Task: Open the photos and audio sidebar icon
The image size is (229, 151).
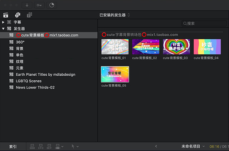Action: click(18, 15)
